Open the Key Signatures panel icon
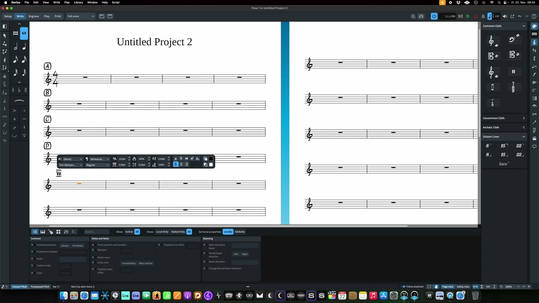This screenshot has height=303, width=539. tap(534, 50)
